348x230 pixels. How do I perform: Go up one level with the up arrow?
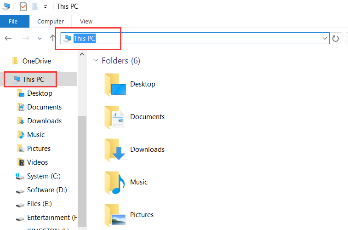(53, 38)
